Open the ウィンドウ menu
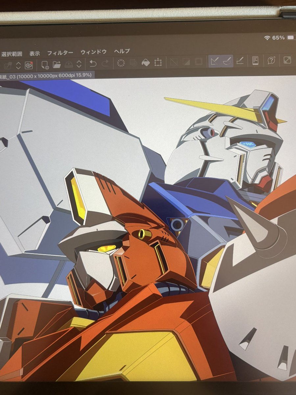Screen dimensions: 296x395 [x=94, y=52]
